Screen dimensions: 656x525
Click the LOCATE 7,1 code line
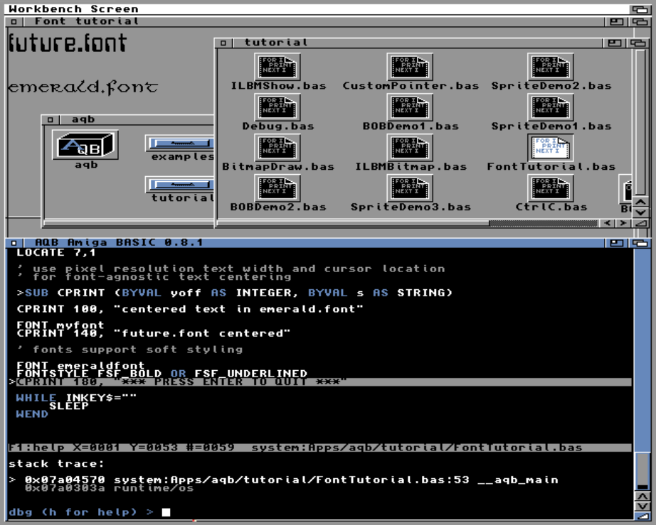pyautogui.click(x=56, y=252)
